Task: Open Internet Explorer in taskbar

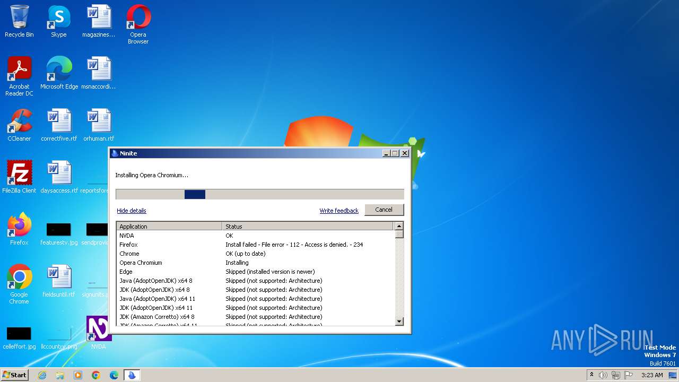Action: [x=42, y=375]
